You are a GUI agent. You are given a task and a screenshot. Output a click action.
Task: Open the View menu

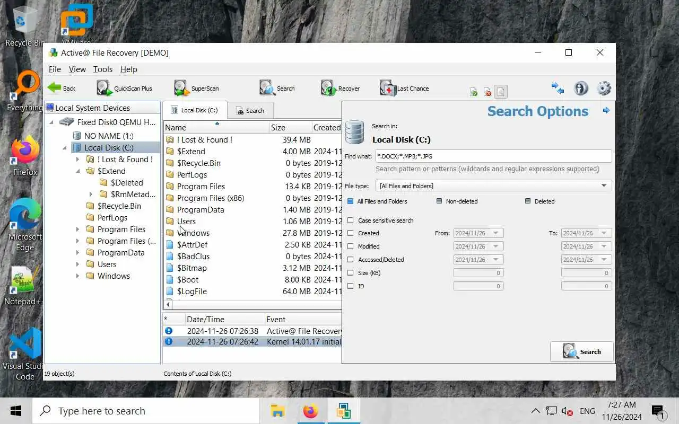(77, 69)
